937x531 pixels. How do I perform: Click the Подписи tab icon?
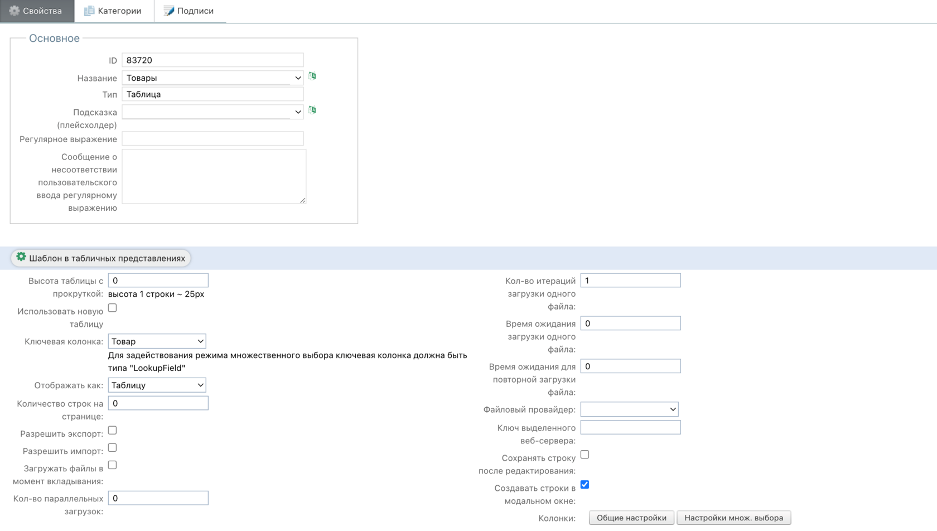click(168, 11)
